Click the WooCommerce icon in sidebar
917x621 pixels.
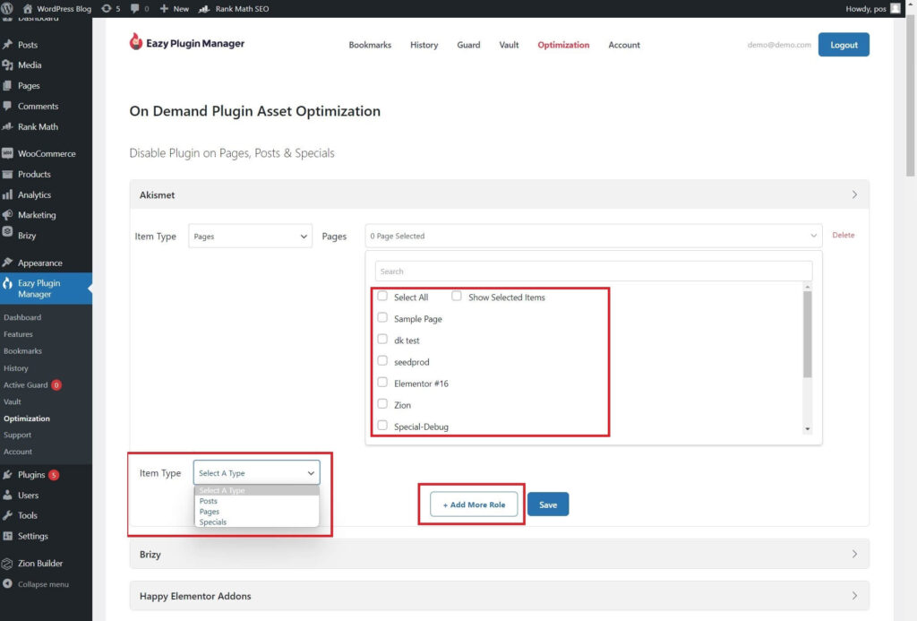coord(7,153)
